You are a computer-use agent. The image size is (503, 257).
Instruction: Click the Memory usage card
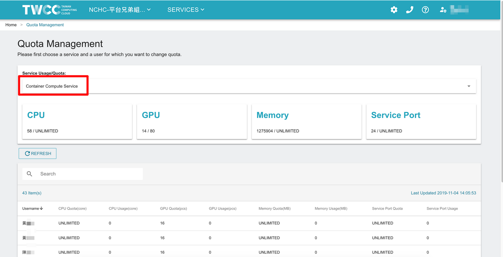(x=306, y=122)
